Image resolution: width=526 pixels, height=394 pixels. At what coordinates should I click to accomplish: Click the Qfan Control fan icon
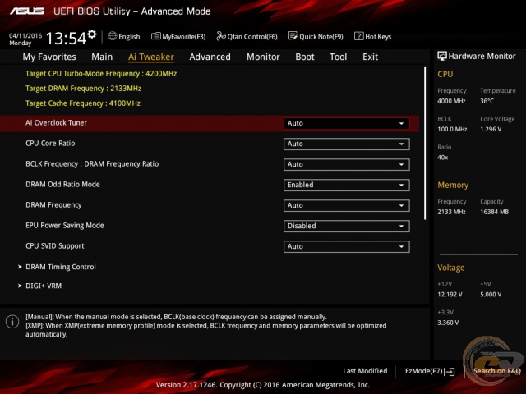click(x=221, y=36)
